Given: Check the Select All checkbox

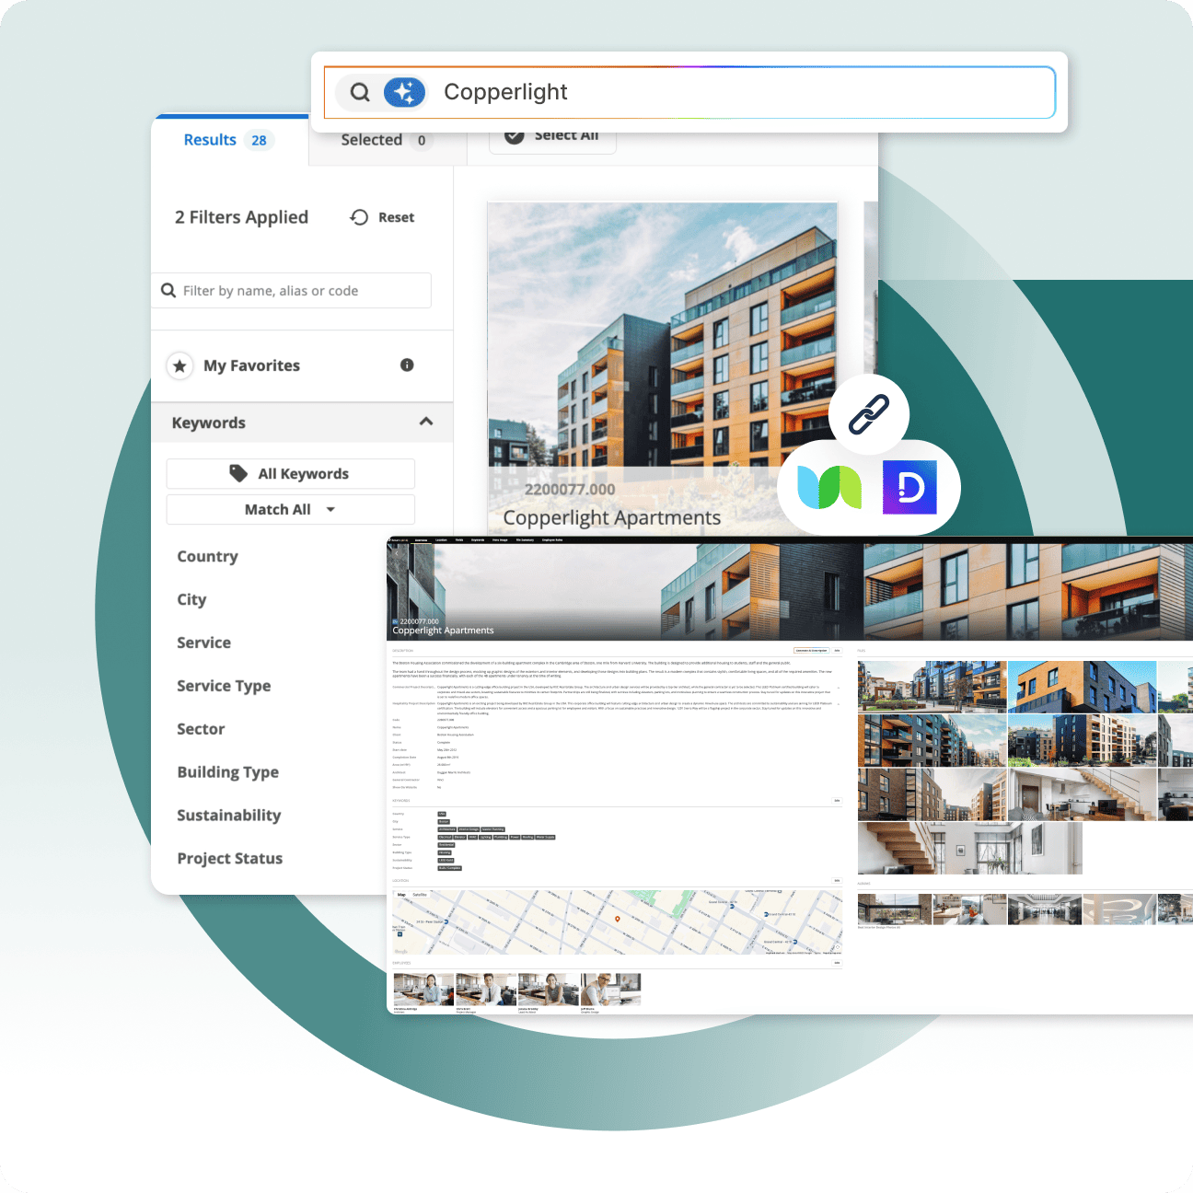Looking at the screenshot, I should click(x=515, y=135).
